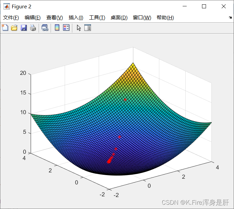
Task: Close the Figure 2 window
Action: coord(224,6)
